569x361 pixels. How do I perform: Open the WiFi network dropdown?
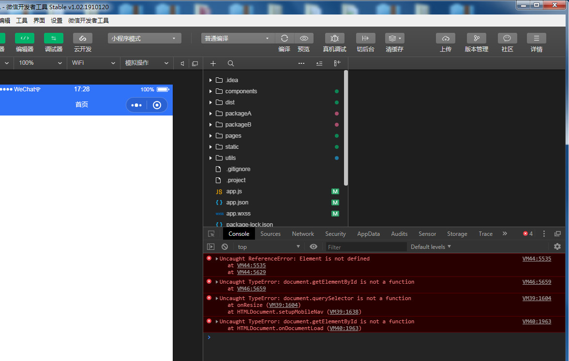click(93, 63)
